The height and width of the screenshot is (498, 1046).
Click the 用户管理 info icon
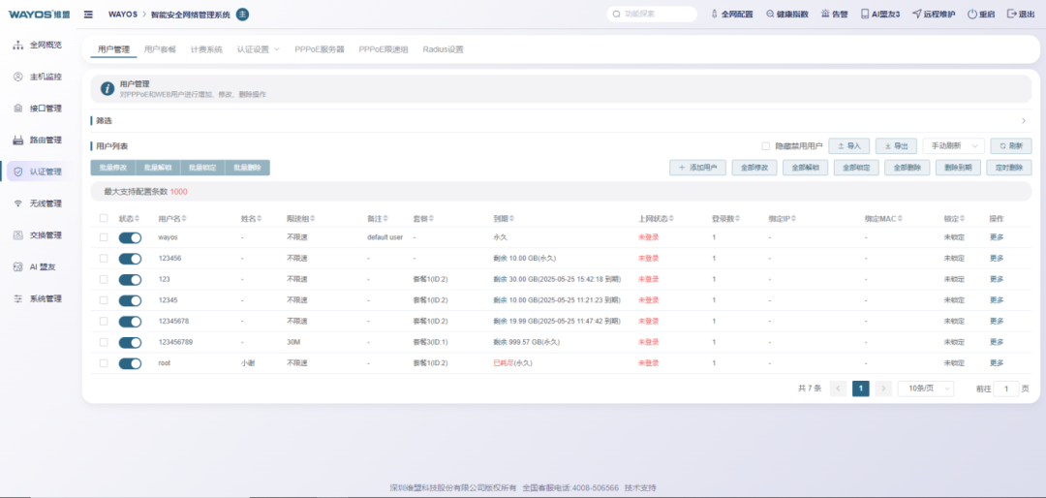click(108, 89)
